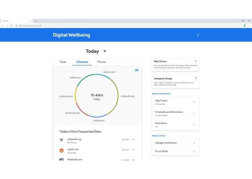This screenshot has height=179, width=252.
Task: Select the Chrome tab
Action: point(82,62)
